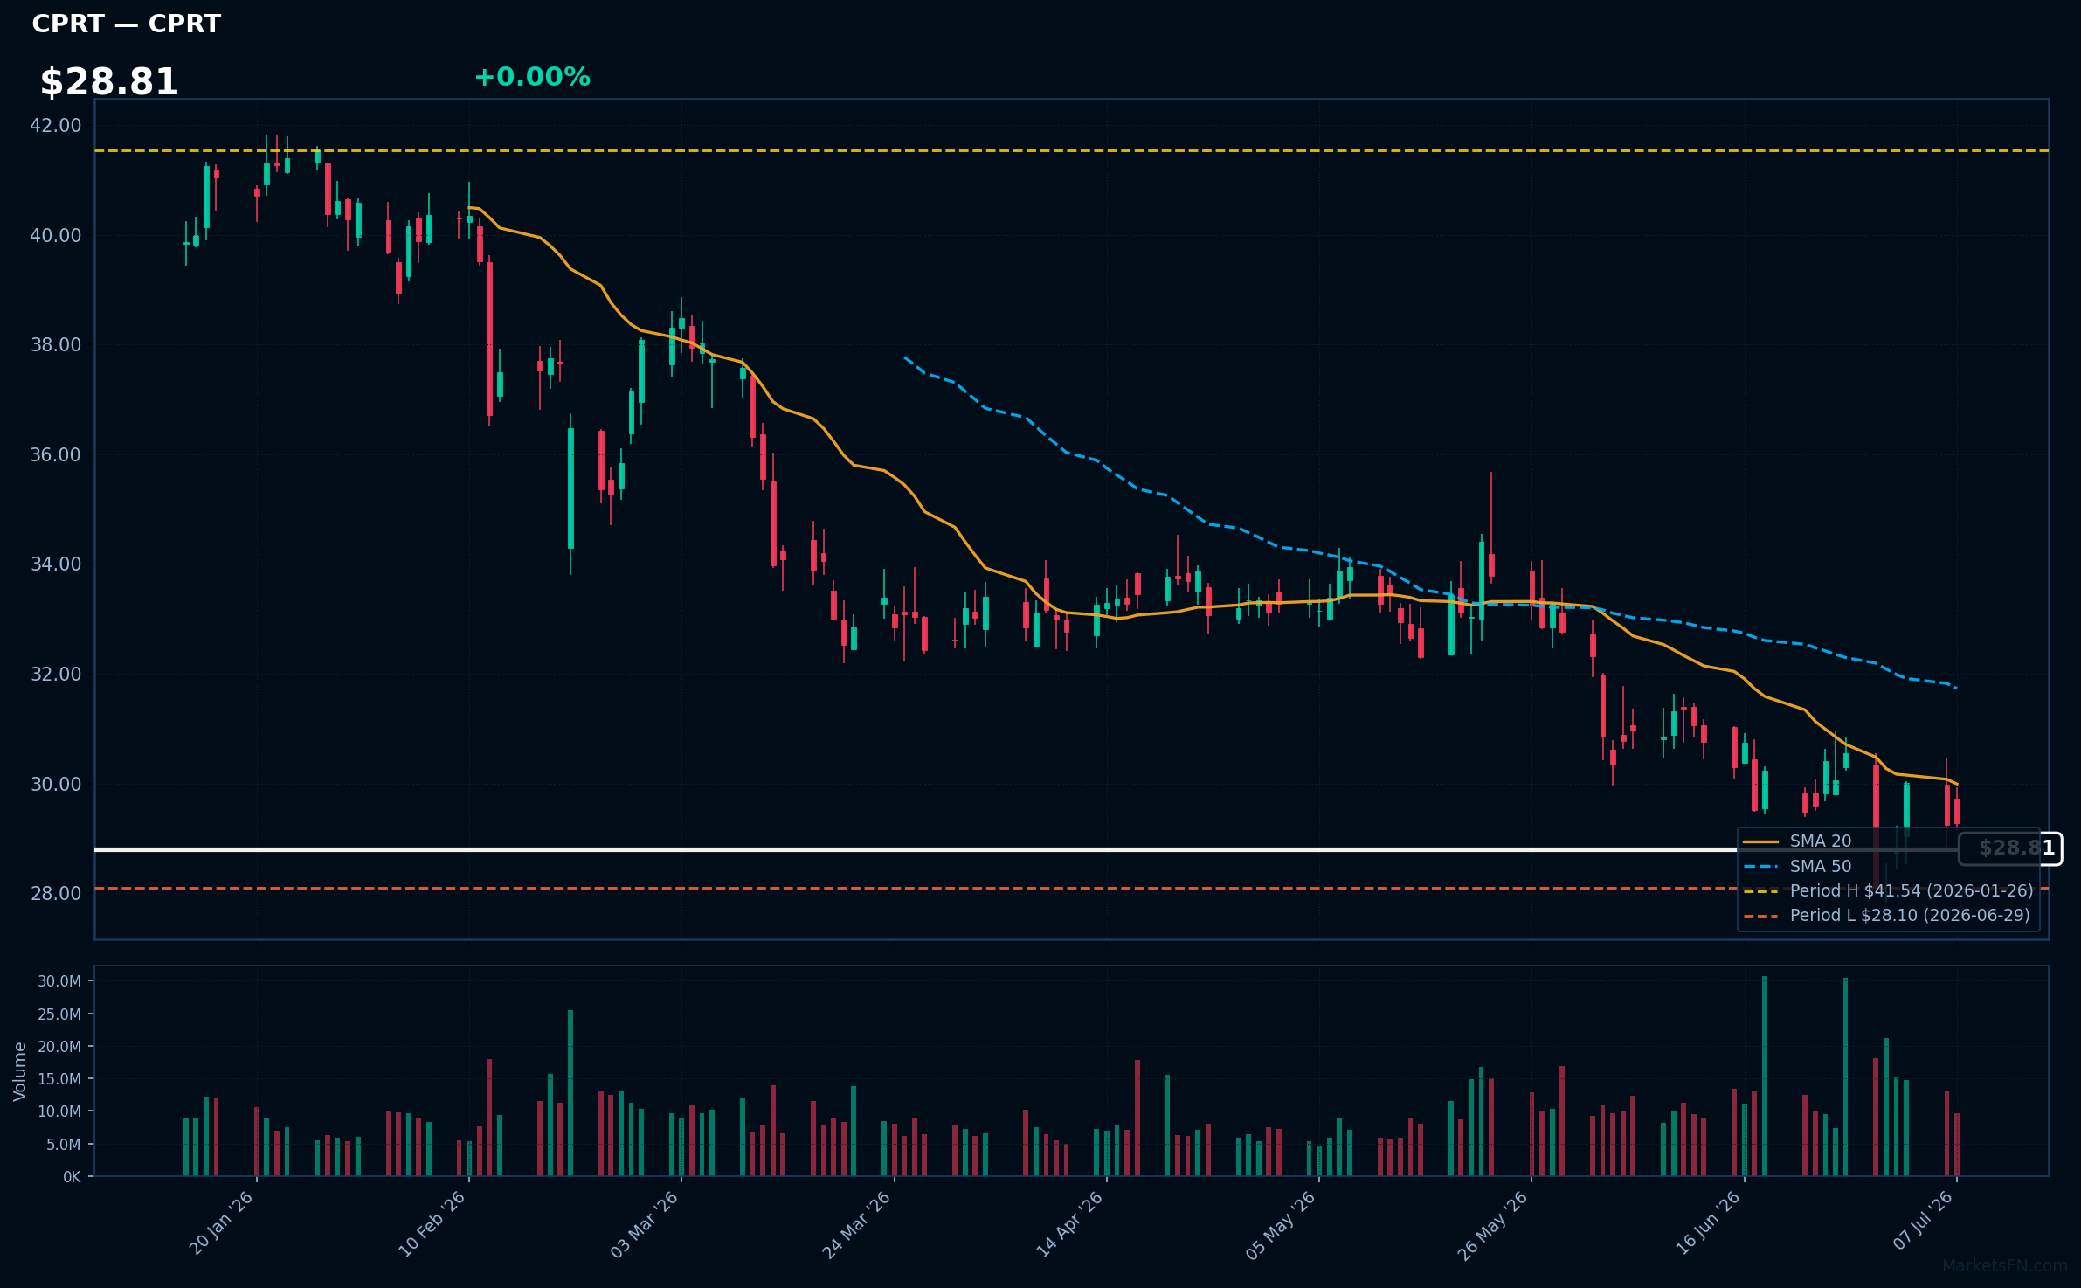Click the 05 May '26 date label
This screenshot has height=1288, width=2081.
(1281, 1223)
